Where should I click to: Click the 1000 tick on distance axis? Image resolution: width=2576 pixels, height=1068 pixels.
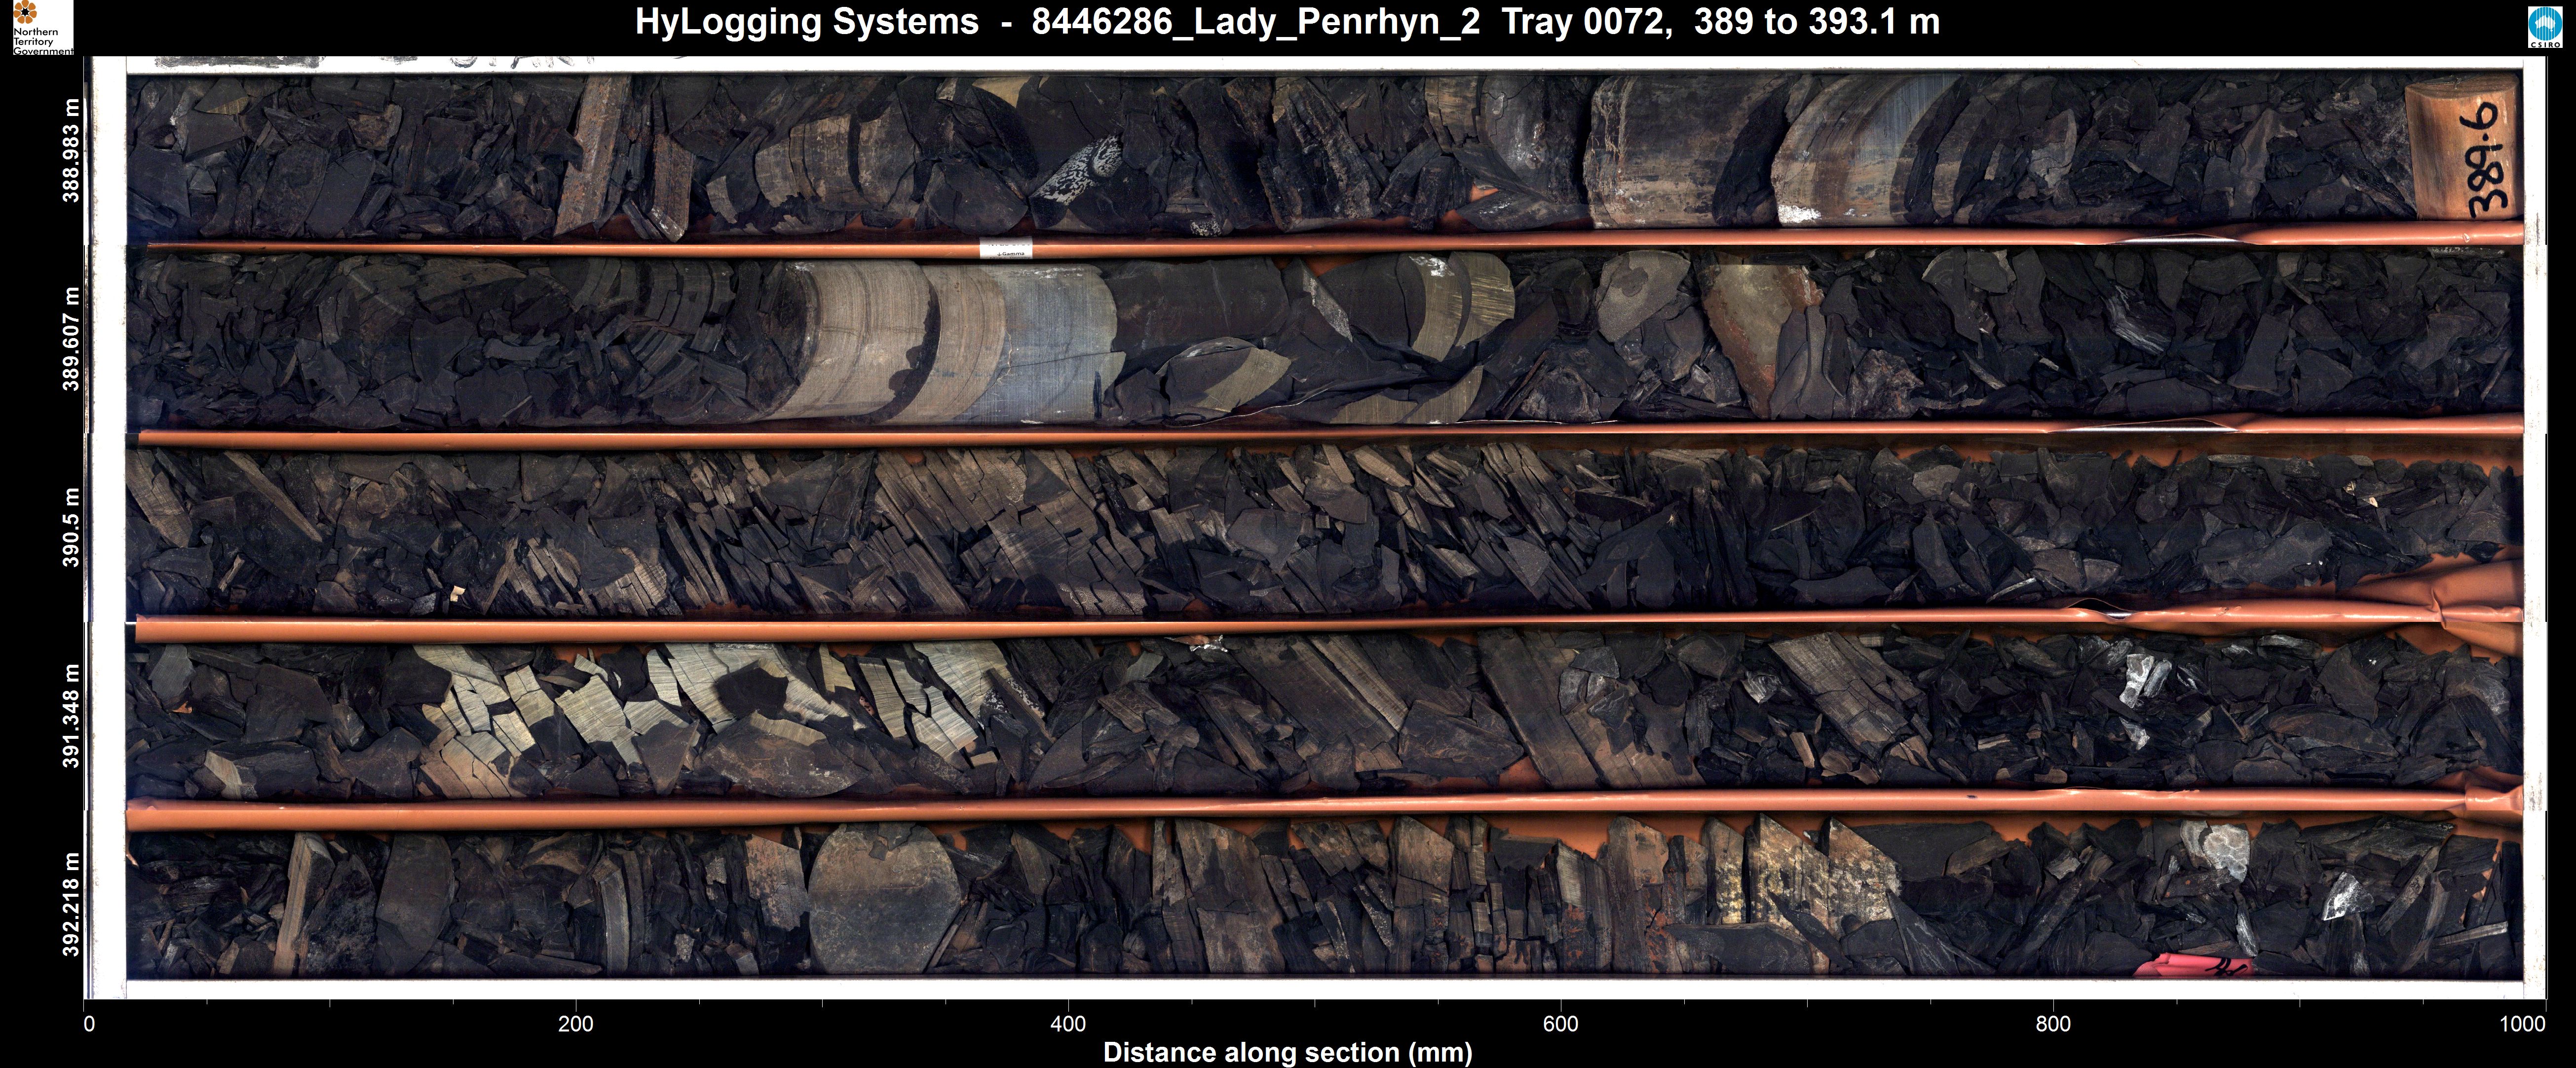[2522, 1023]
